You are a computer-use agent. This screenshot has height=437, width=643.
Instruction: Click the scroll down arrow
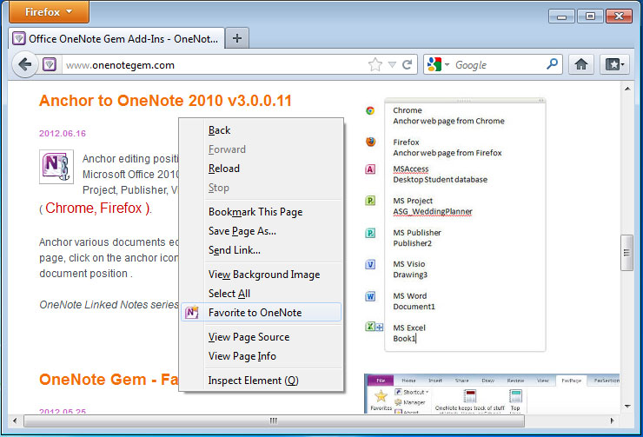tap(627, 407)
